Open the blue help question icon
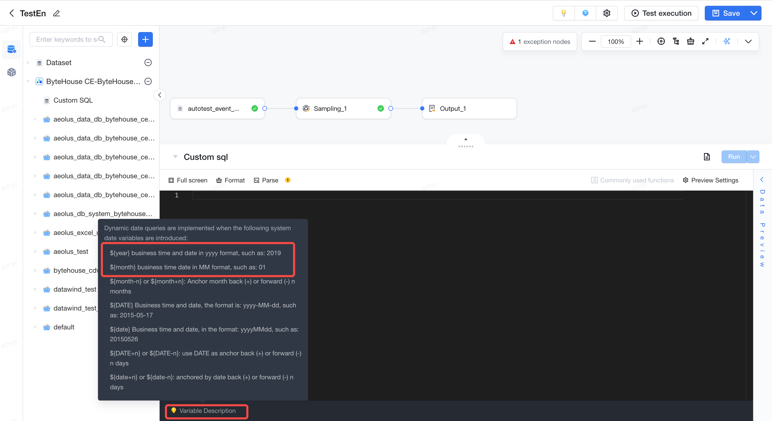Image resolution: width=772 pixels, height=421 pixels. point(585,13)
